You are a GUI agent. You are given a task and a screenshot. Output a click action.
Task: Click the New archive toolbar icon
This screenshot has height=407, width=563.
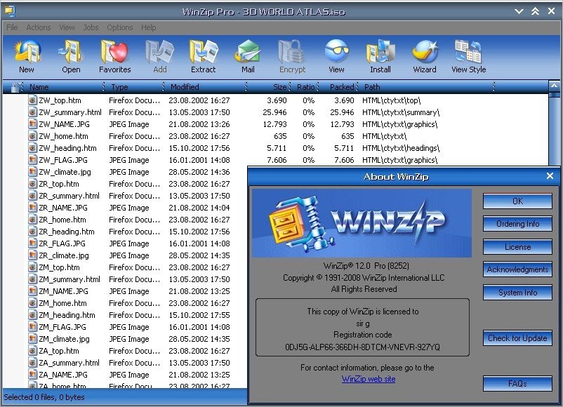tap(27, 52)
